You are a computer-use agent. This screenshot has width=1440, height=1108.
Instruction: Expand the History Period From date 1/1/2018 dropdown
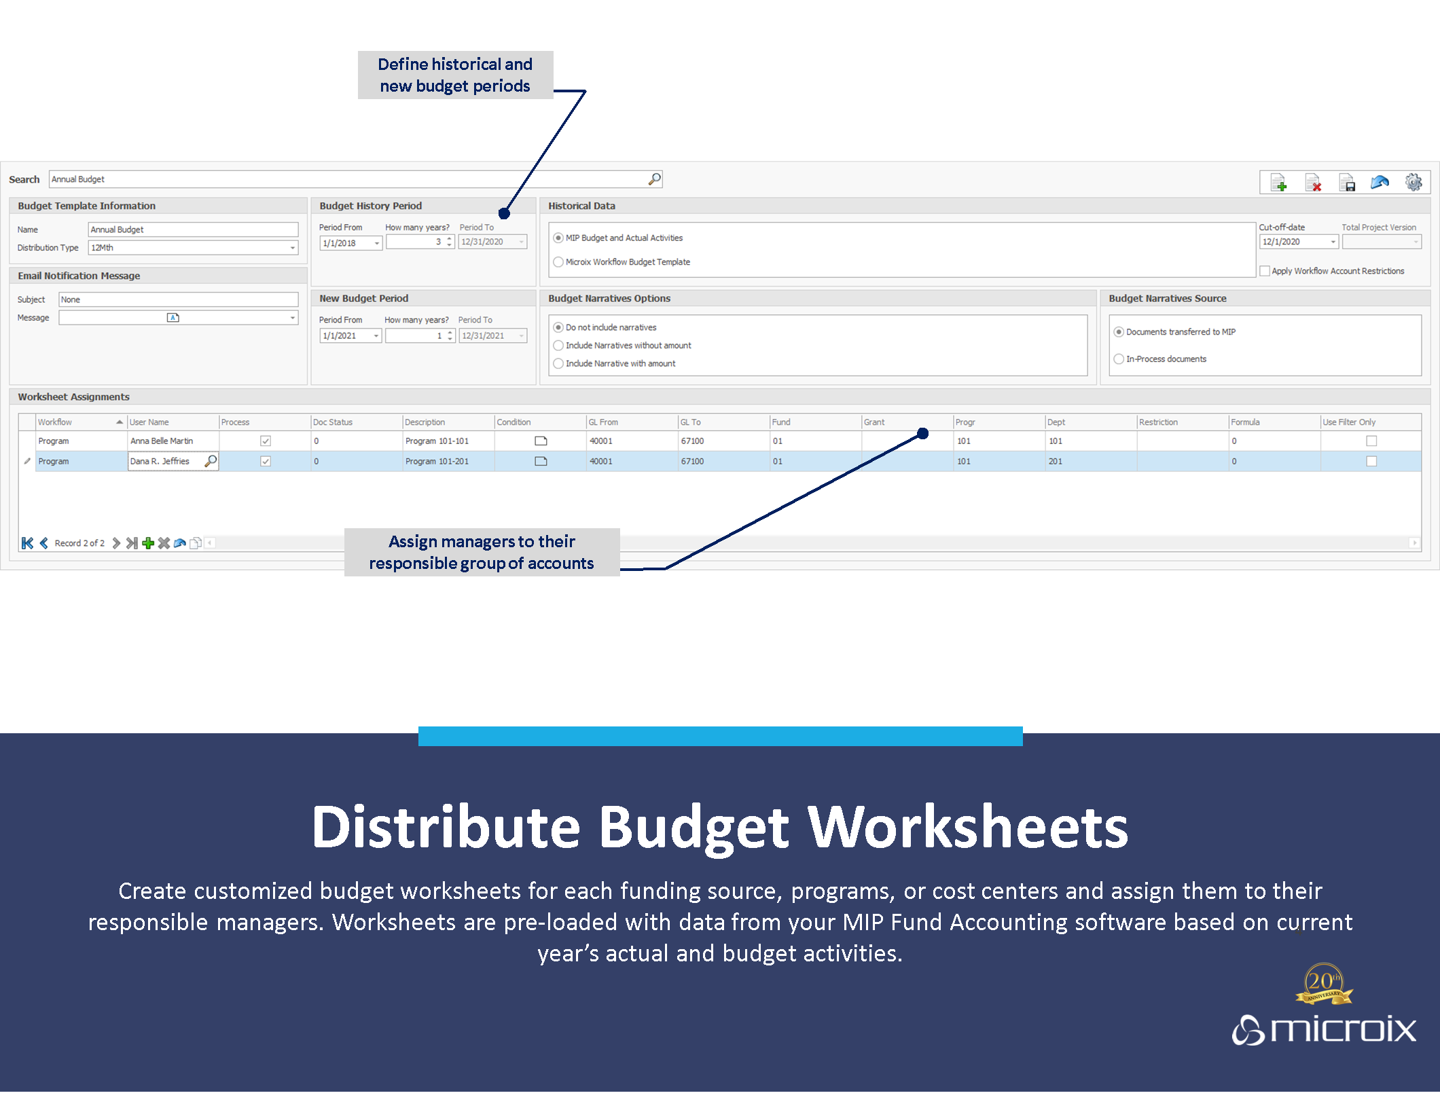coord(376,243)
